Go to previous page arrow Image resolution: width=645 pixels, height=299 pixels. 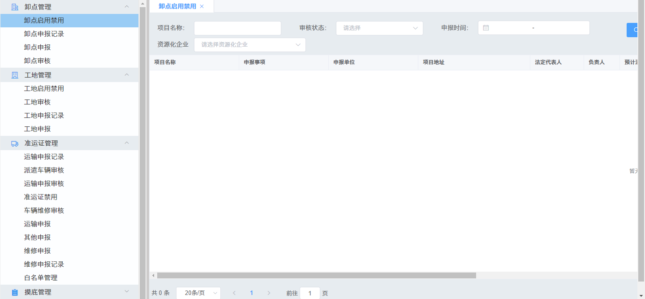pyautogui.click(x=234, y=293)
